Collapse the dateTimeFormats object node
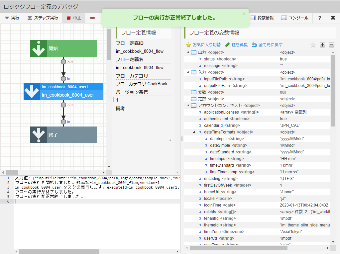This screenshot has height=254, width=340. tap(194, 132)
